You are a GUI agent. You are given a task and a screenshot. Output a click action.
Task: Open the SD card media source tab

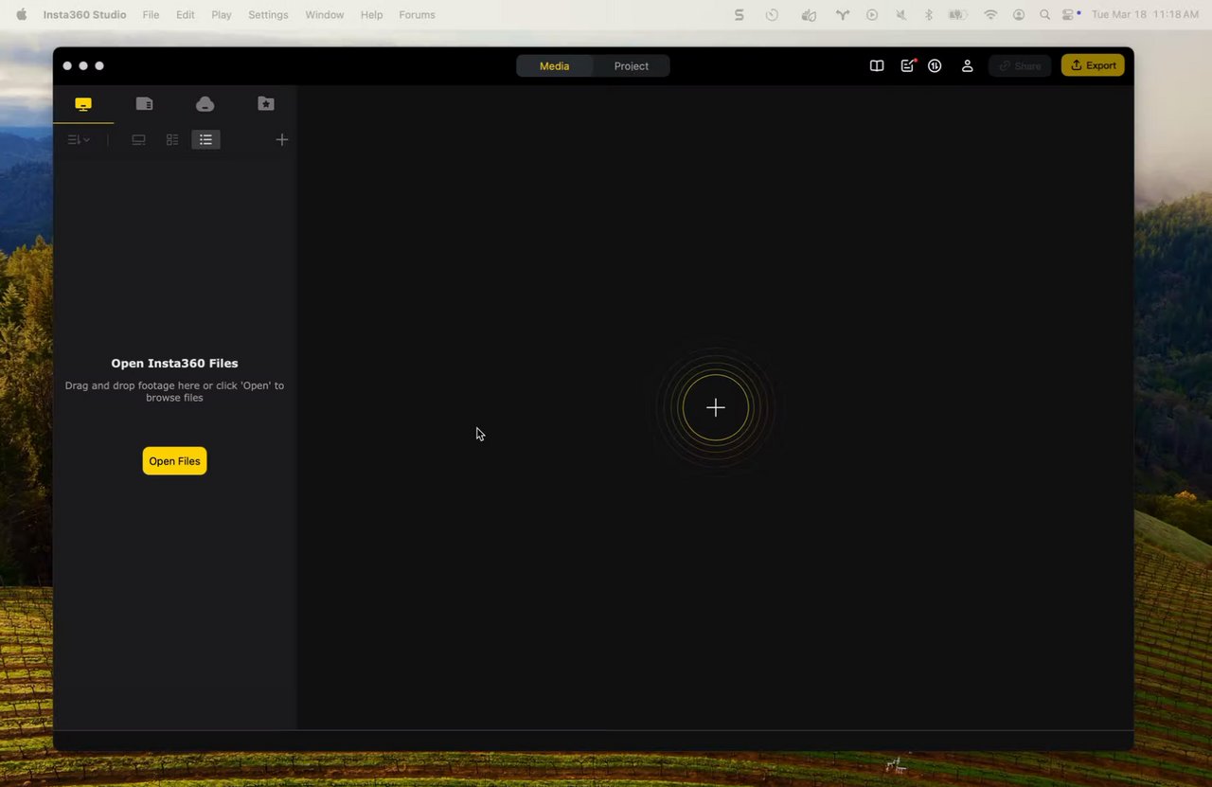[144, 104]
